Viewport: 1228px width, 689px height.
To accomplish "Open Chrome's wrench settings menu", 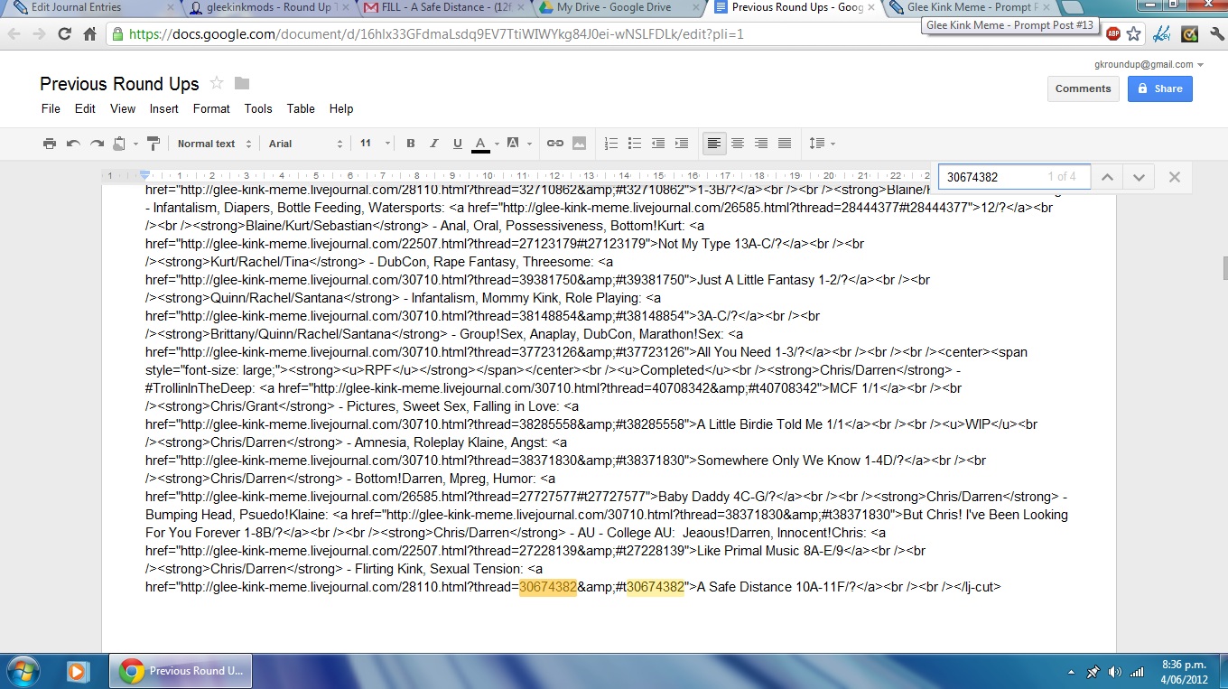I will pyautogui.click(x=1215, y=34).
